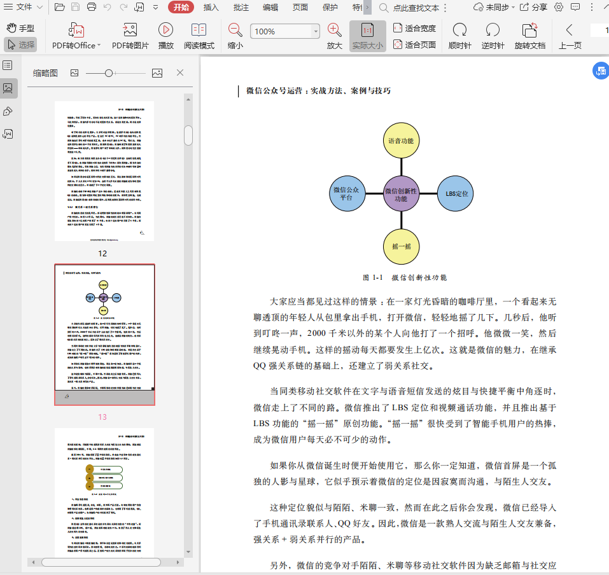This screenshot has height=575, width=609.
Task: Switch to the 保护 tab
Action: pyautogui.click(x=330, y=8)
